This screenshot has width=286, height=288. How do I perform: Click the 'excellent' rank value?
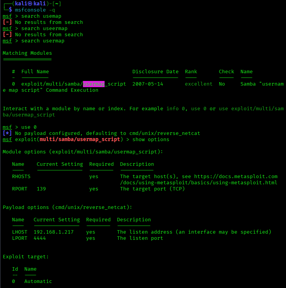coord(199,84)
